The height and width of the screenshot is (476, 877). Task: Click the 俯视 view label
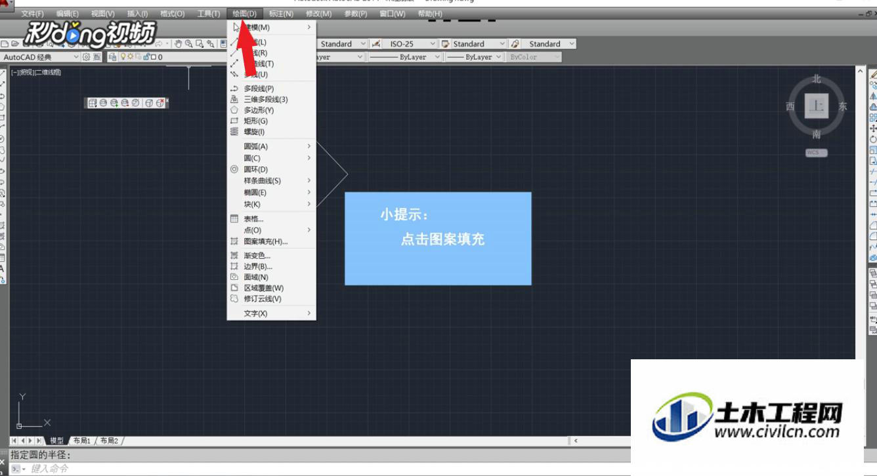pyautogui.click(x=26, y=72)
